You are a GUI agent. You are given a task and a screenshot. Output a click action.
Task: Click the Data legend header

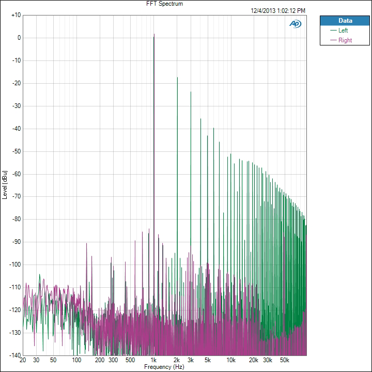point(345,21)
